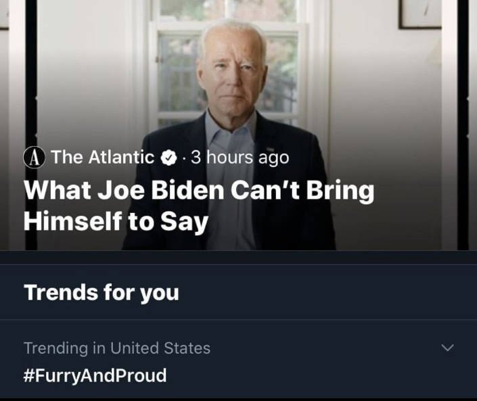
Task: Tap the dark gap between story and trends
Action: 238,257
